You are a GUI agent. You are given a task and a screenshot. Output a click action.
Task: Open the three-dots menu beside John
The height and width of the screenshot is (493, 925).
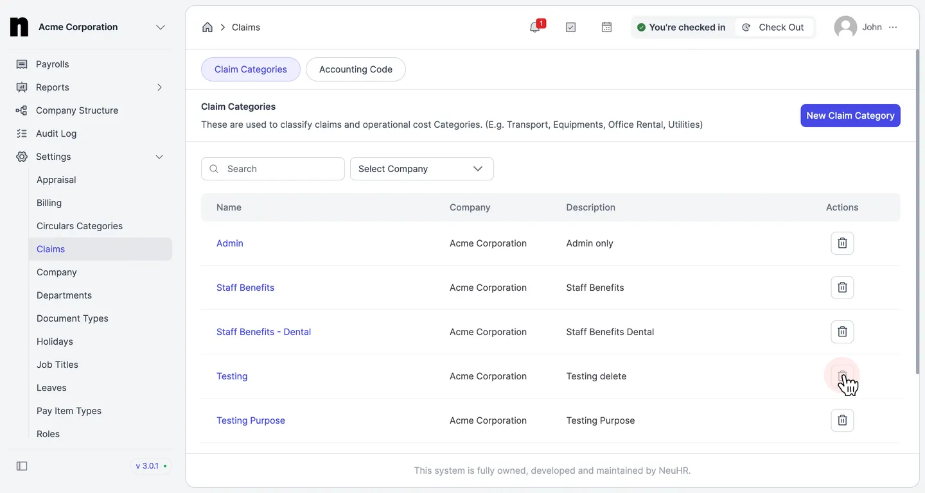coord(893,27)
